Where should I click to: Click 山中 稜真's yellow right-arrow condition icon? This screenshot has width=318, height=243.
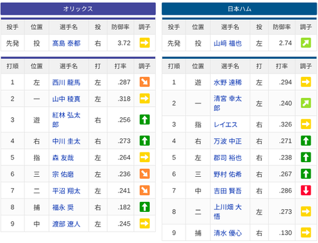pos(144,99)
